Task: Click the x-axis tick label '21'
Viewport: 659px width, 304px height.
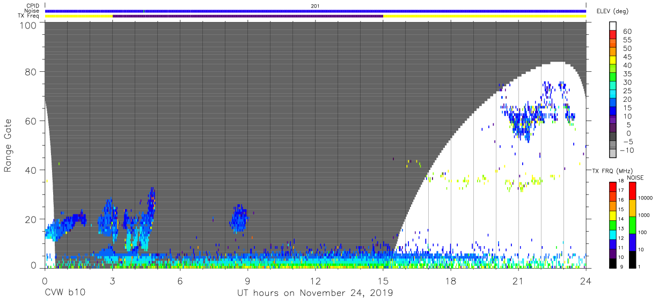Action: pos(518,280)
